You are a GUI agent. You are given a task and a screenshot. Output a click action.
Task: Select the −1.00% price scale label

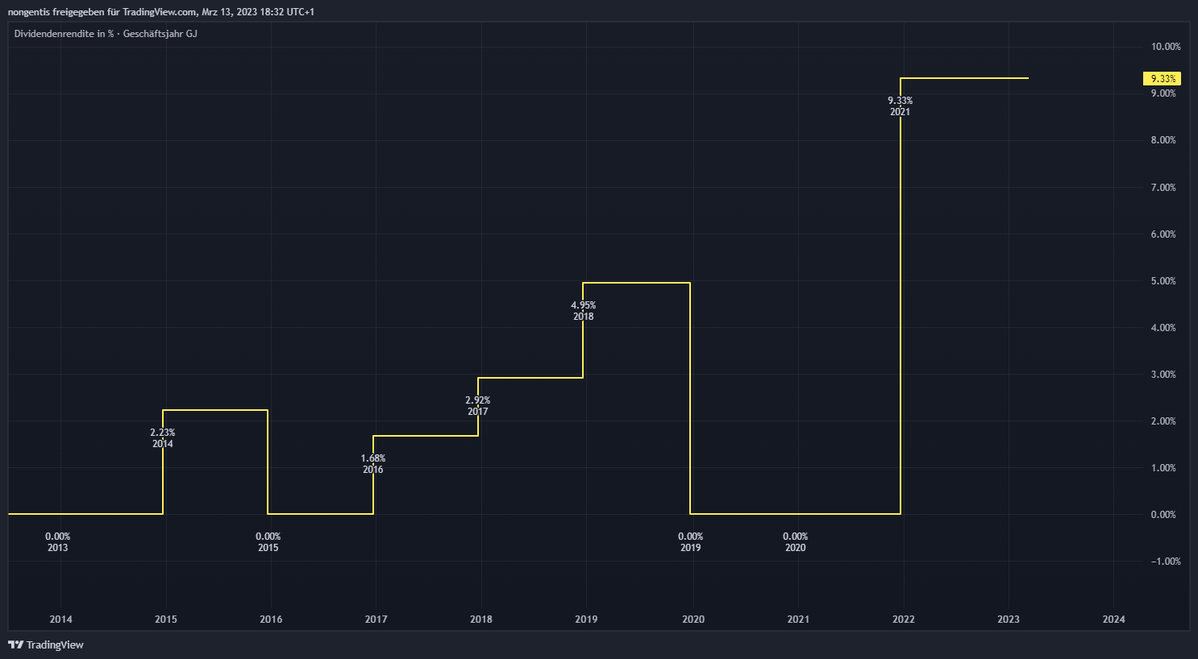(x=1165, y=562)
